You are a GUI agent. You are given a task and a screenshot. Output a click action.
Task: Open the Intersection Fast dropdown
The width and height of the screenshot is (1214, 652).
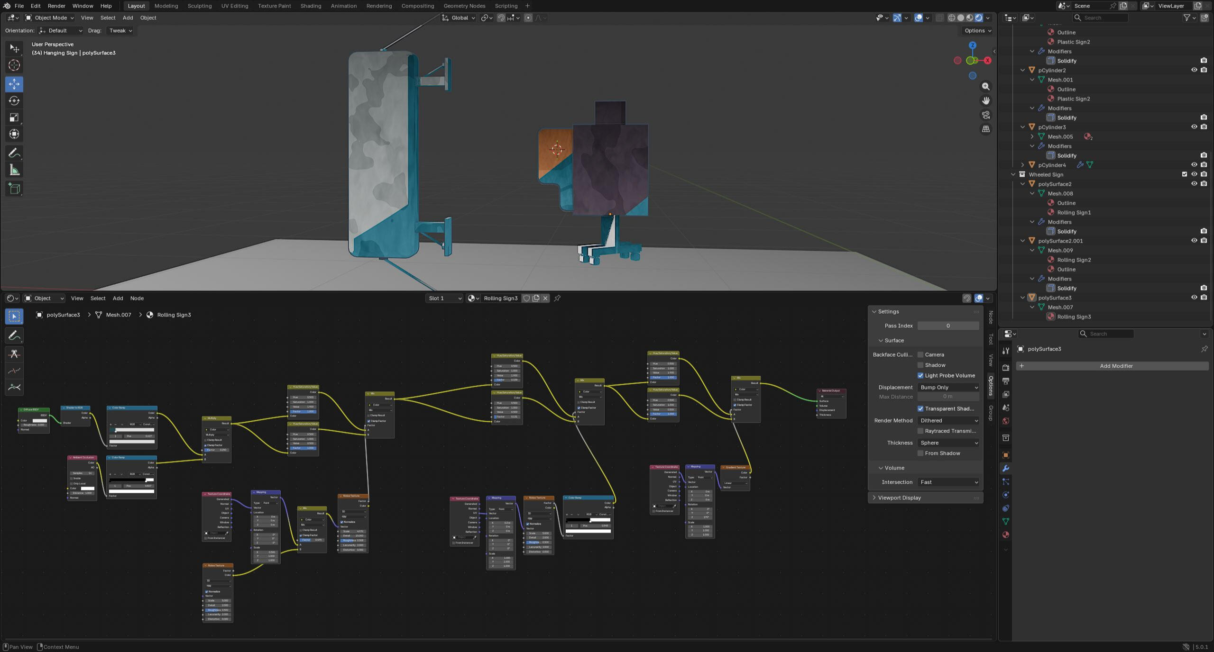coord(948,482)
